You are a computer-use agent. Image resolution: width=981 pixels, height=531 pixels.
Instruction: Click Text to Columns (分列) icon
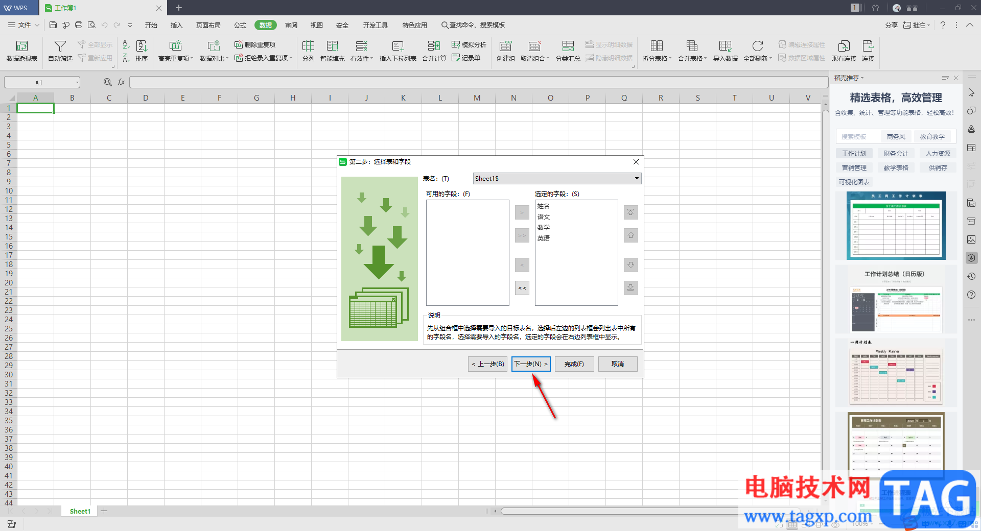308,46
